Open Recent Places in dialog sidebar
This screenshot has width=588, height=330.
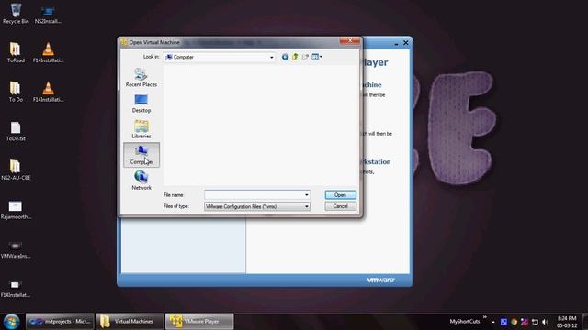[x=141, y=77]
